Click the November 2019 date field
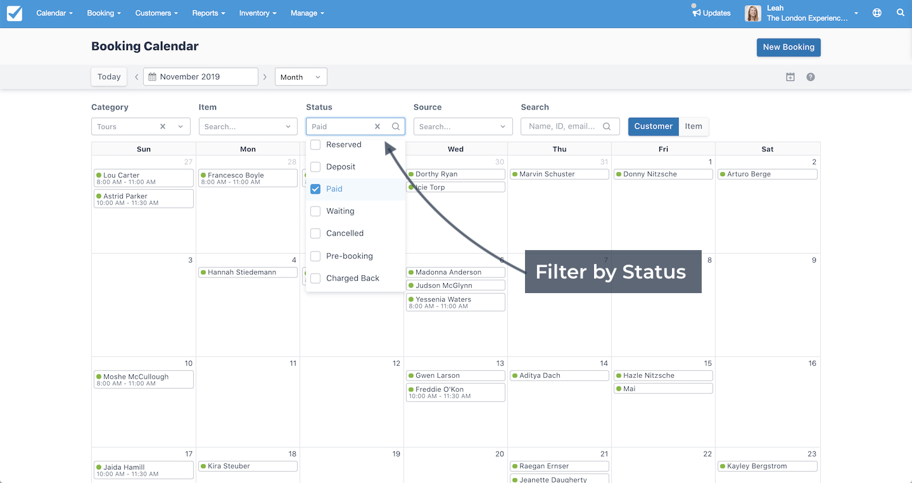The height and width of the screenshot is (483, 912). pos(201,77)
